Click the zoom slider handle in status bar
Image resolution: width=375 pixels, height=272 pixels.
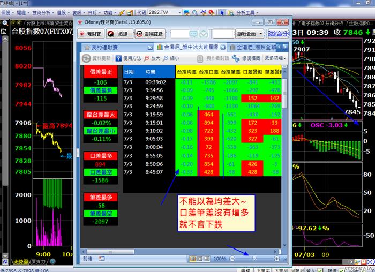254,259
